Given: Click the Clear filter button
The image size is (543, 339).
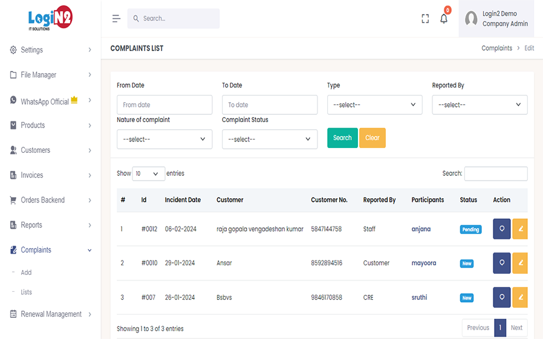Looking at the screenshot, I should [372, 138].
